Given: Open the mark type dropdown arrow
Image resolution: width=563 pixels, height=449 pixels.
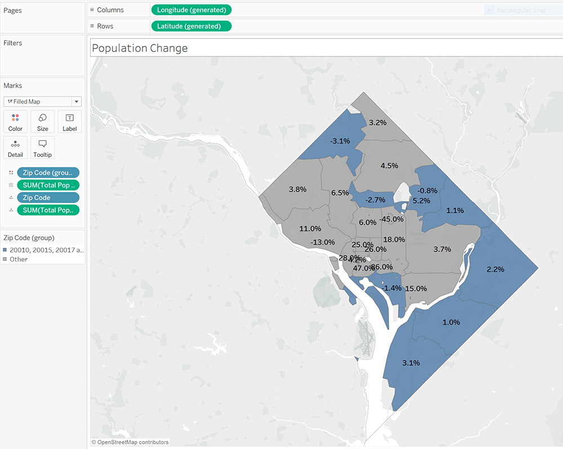Looking at the screenshot, I should [x=77, y=101].
